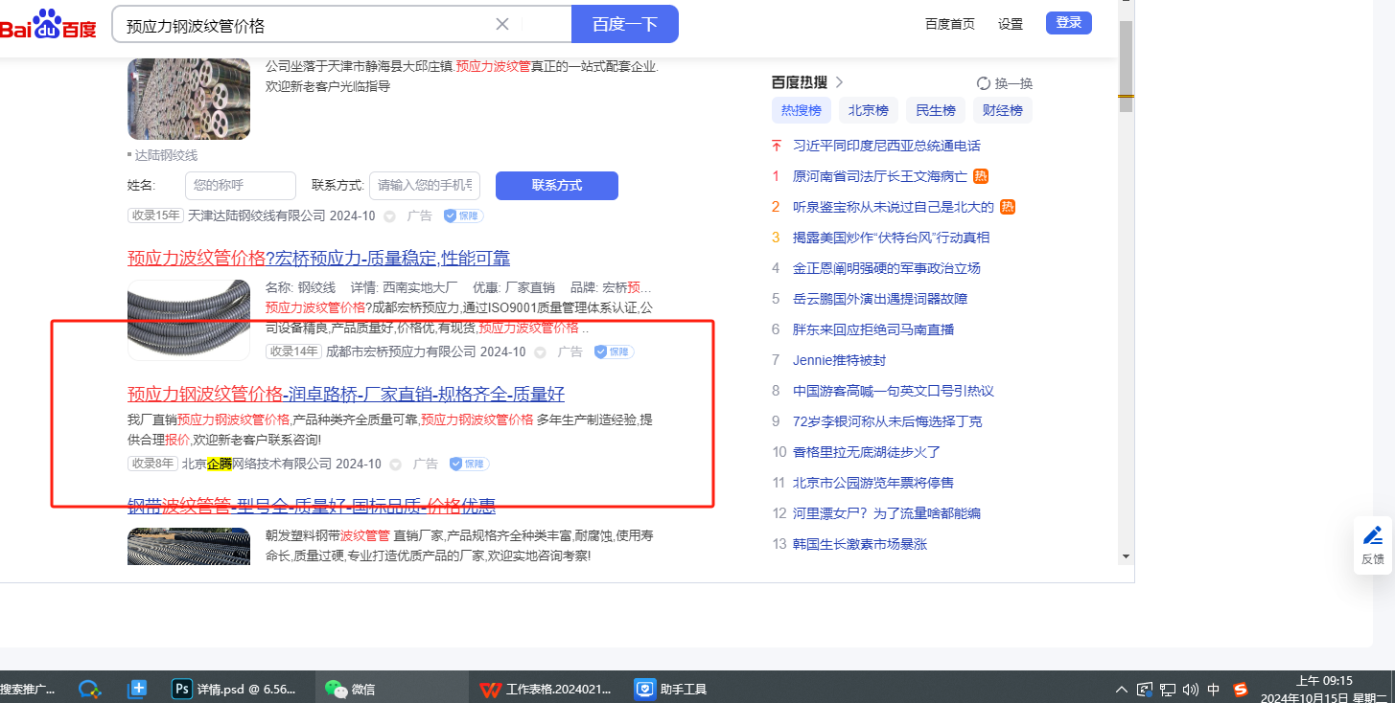Open WPS 工作表格 from the taskbar
Viewport: 1395px width, 703px height.
click(546, 689)
